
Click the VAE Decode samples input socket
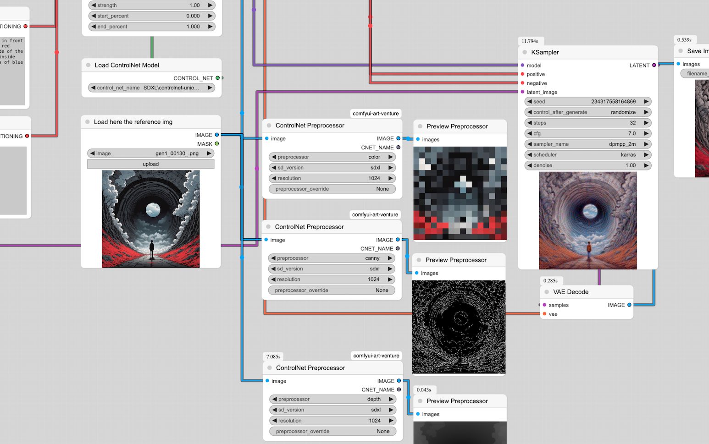[544, 305]
